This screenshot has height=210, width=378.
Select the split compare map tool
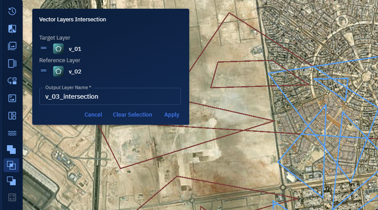(12, 29)
